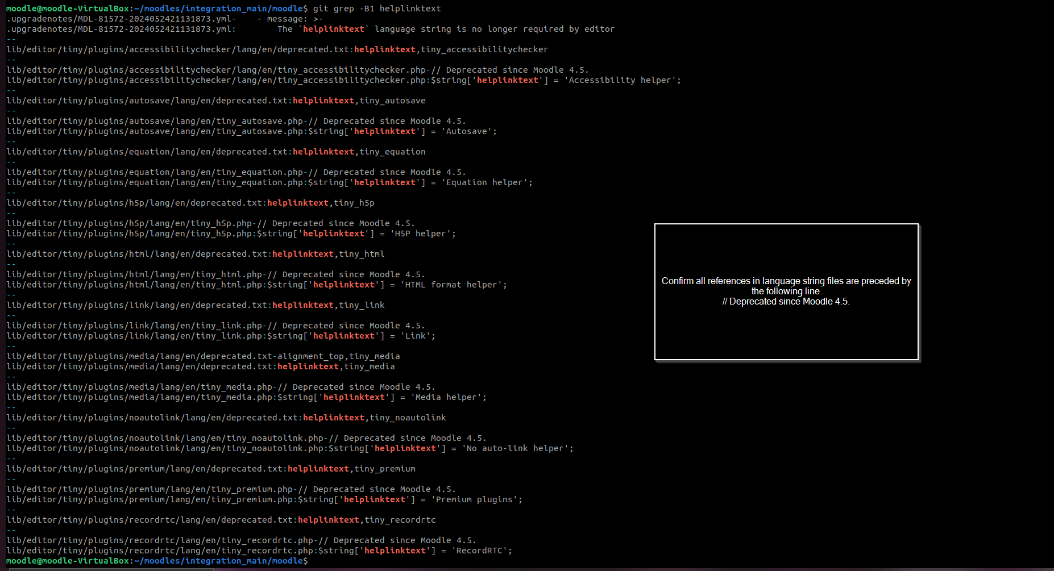The width and height of the screenshot is (1054, 571).
Task: Click the link deprecated.txt line
Action: tap(196, 305)
